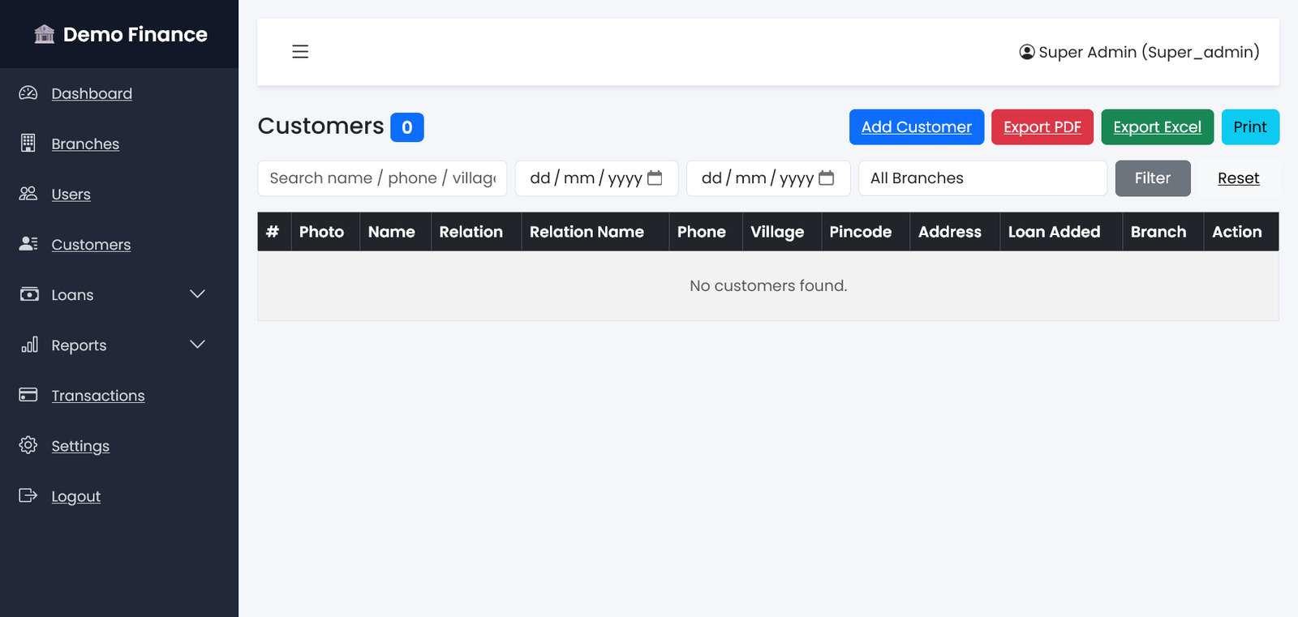Open calendar picker on second date field
This screenshot has height=617, width=1298.
pyautogui.click(x=827, y=178)
